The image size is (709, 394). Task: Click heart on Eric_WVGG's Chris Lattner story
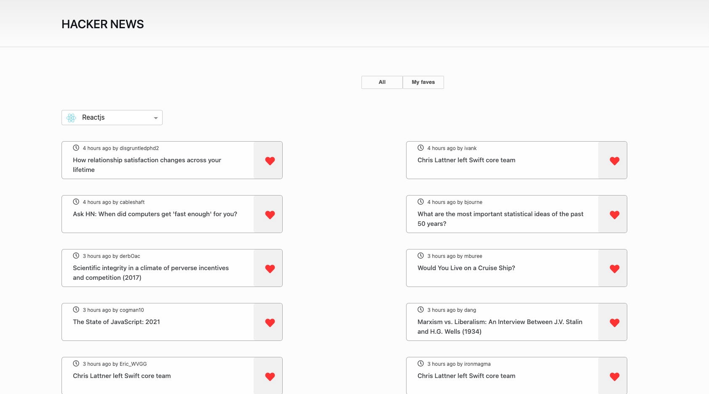(x=270, y=376)
